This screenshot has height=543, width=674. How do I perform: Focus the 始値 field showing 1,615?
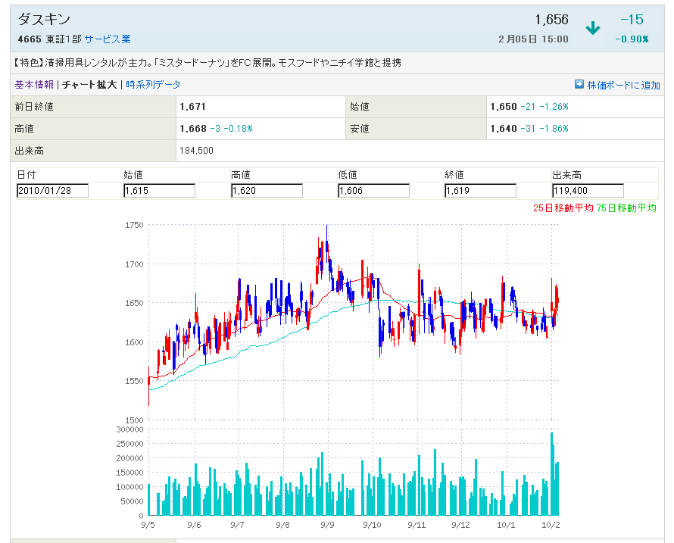click(x=159, y=191)
